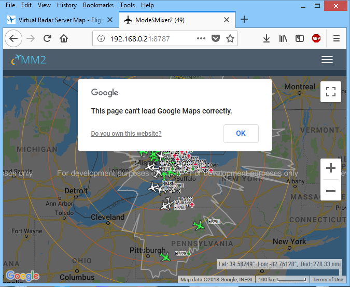Toggle the browser sidebar
Viewport: 350px width, 287px height.
tap(300, 38)
